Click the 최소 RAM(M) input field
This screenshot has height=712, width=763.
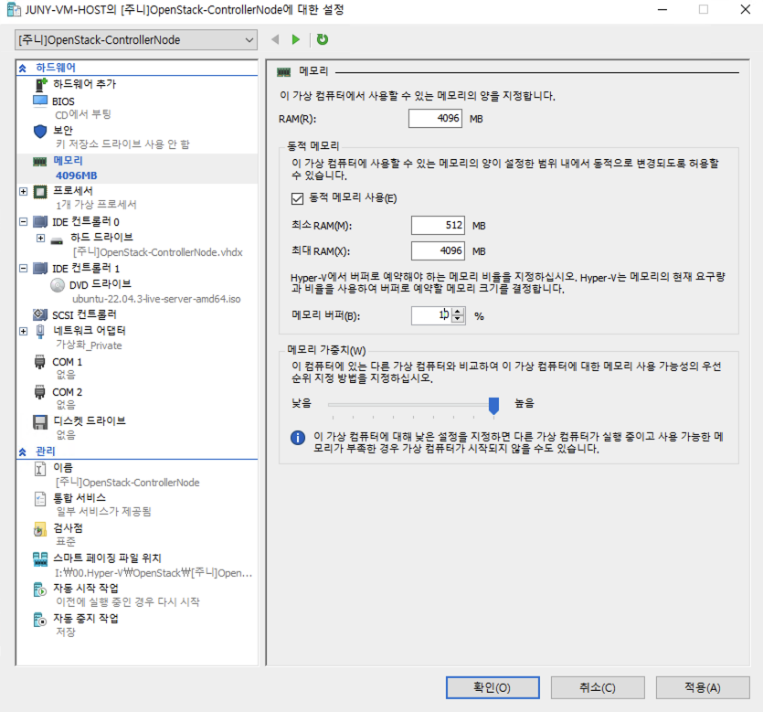(x=438, y=226)
